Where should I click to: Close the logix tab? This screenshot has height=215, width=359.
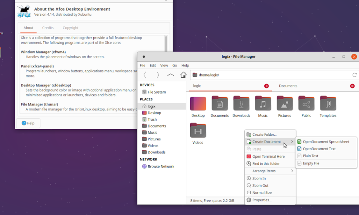pyautogui.click(x=266, y=86)
